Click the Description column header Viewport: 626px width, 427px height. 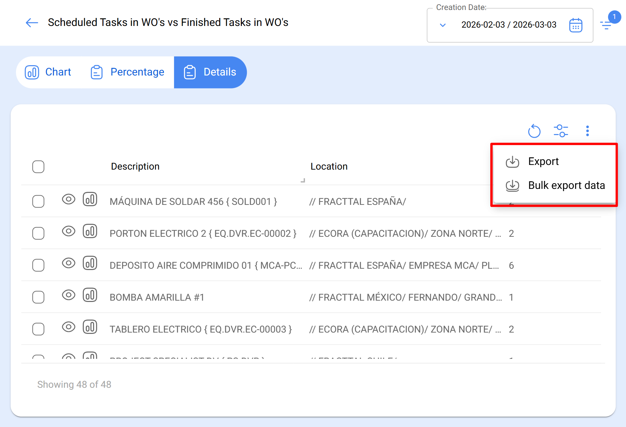[x=135, y=167]
